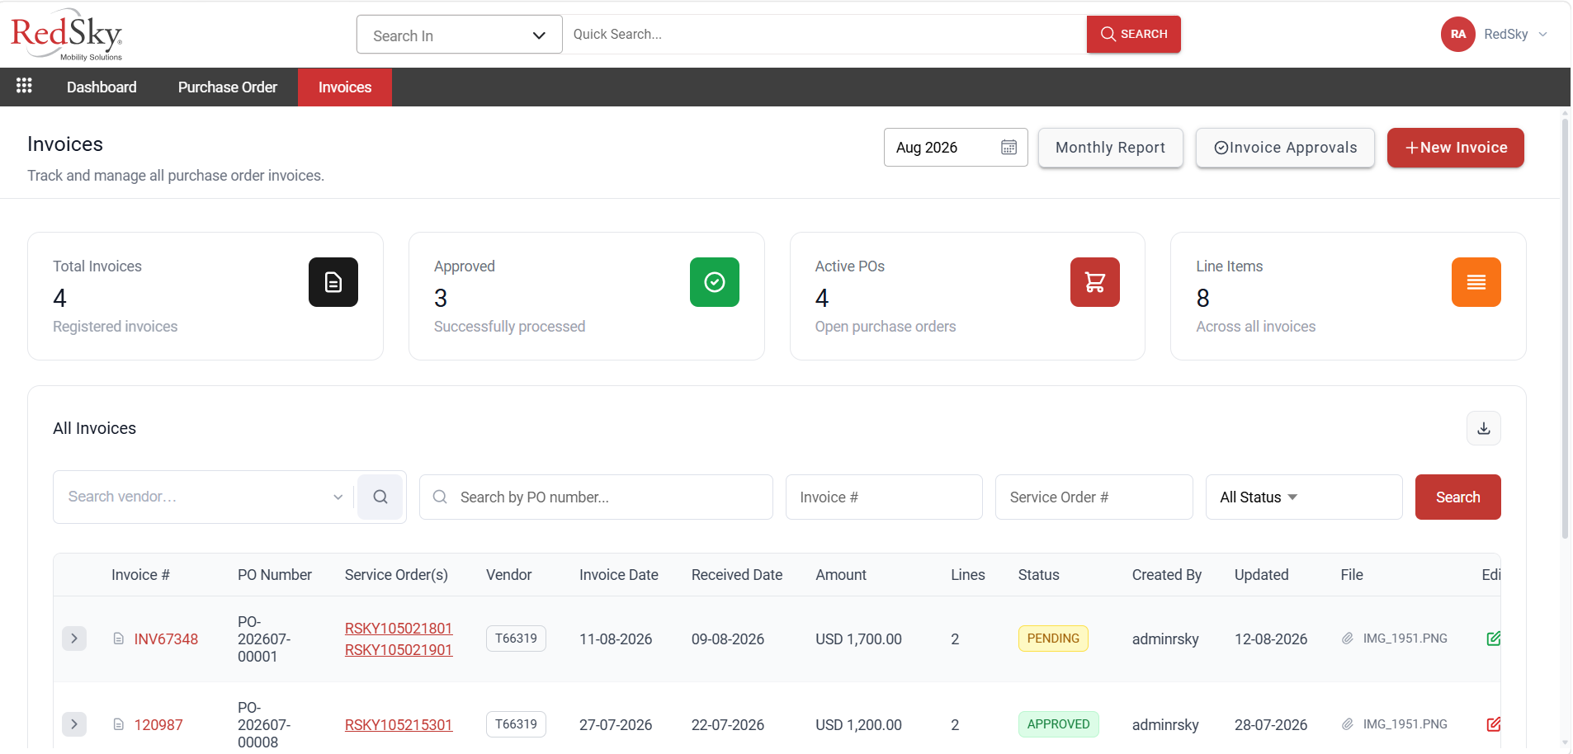The image size is (1573, 754).
Task: Open service order RSKY105215301
Action: (399, 725)
